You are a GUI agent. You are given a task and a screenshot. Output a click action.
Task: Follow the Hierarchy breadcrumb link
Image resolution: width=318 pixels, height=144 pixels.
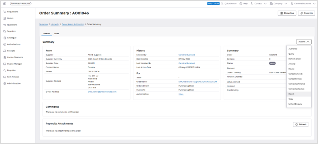click(55, 24)
